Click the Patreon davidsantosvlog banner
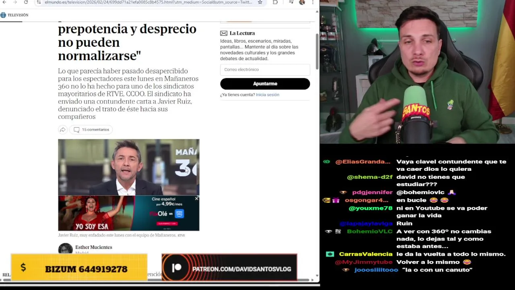 229,267
